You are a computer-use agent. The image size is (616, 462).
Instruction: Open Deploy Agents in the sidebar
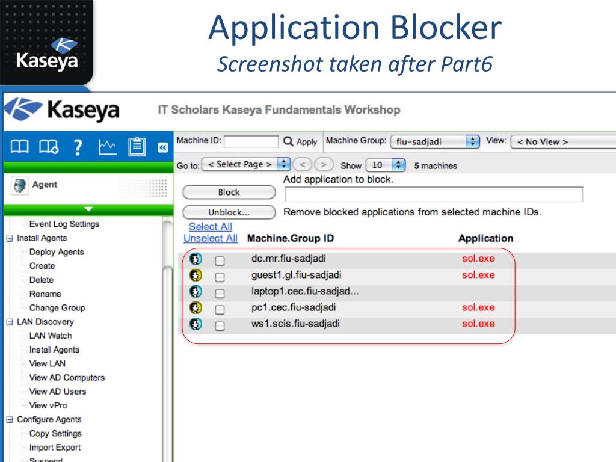coord(57,252)
